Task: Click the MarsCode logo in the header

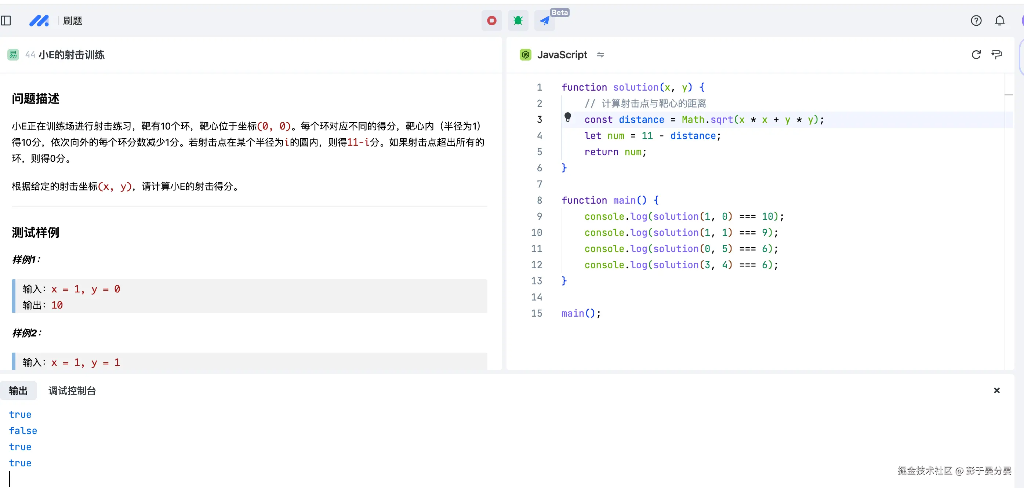Action: click(x=39, y=20)
